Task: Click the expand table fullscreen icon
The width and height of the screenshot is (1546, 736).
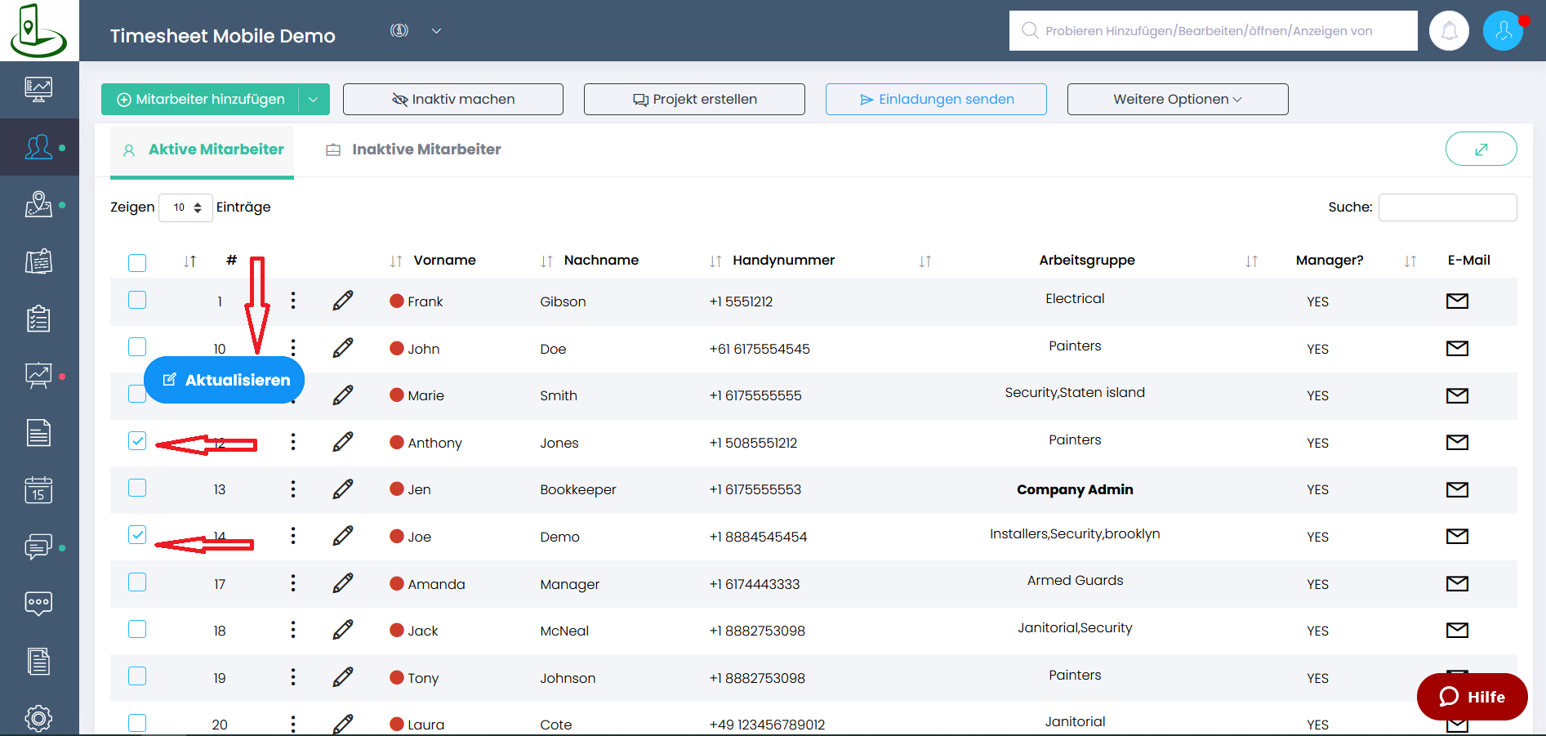Action: click(x=1481, y=149)
